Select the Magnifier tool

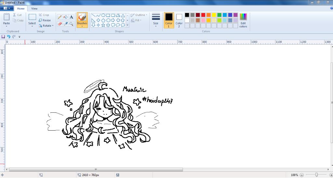(71, 24)
